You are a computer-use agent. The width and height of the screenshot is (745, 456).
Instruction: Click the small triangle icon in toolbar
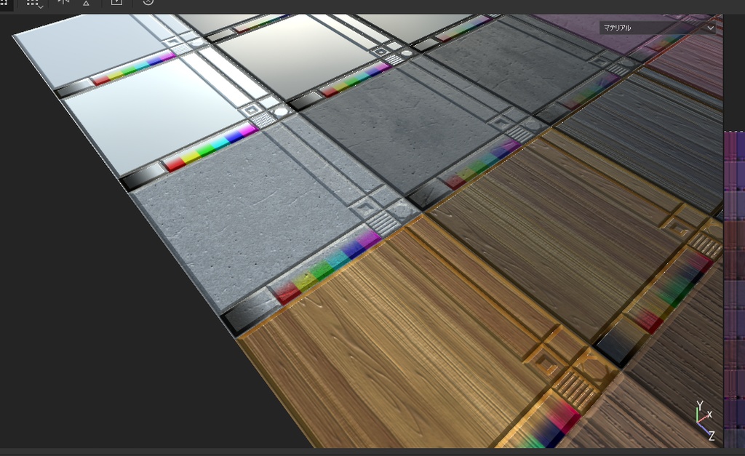86,3
